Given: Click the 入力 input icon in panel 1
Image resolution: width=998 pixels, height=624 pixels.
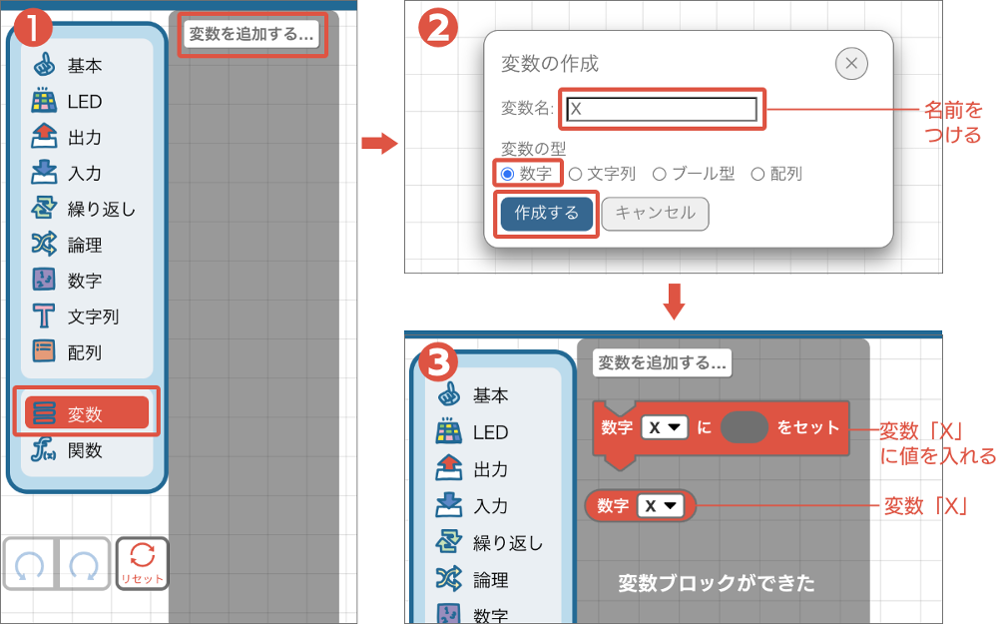Looking at the screenshot, I should click(x=44, y=173).
